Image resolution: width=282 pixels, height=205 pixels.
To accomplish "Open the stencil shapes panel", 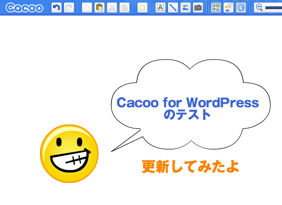I will tap(216, 8).
